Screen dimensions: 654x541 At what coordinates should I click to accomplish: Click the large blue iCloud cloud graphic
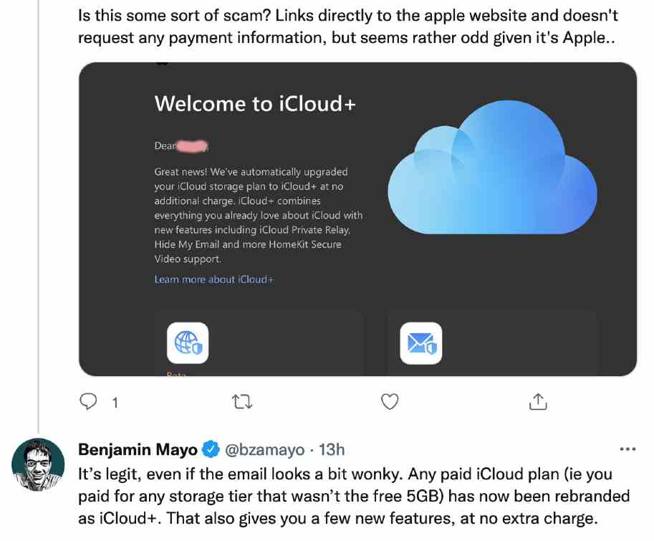pyautogui.click(x=492, y=168)
